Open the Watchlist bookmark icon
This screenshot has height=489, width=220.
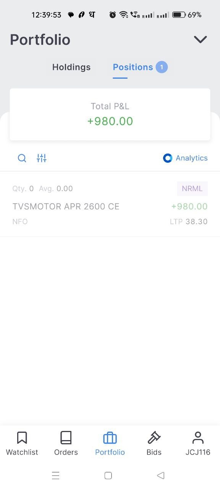pos(22,438)
